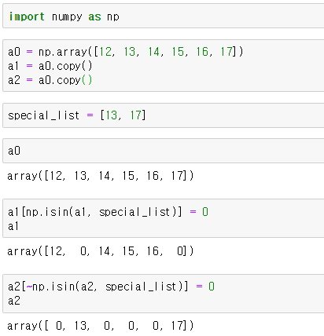Click the green import keyword
Image resolution: width=324 pixels, height=336 pixels.
[x=27, y=16]
